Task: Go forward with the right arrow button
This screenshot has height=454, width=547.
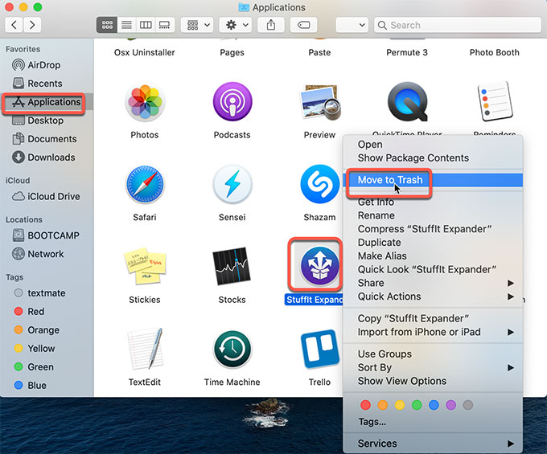Action: click(x=32, y=25)
